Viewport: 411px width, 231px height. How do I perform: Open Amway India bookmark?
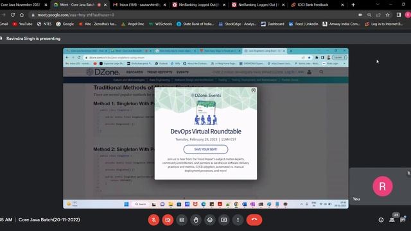coord(341,24)
